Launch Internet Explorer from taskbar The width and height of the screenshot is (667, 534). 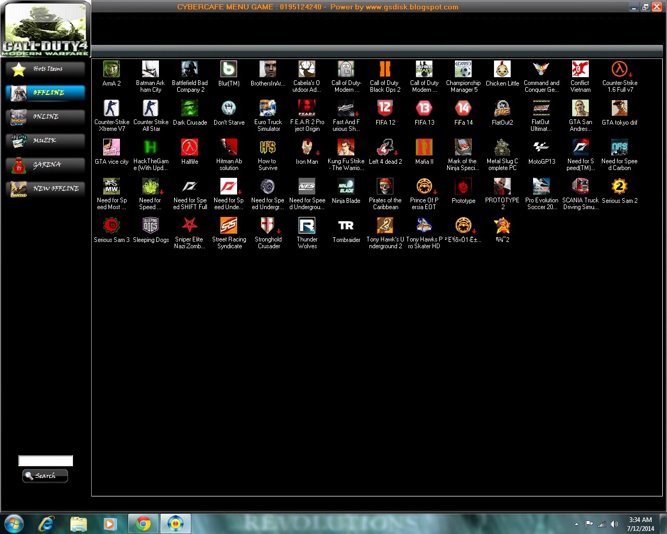point(46,523)
